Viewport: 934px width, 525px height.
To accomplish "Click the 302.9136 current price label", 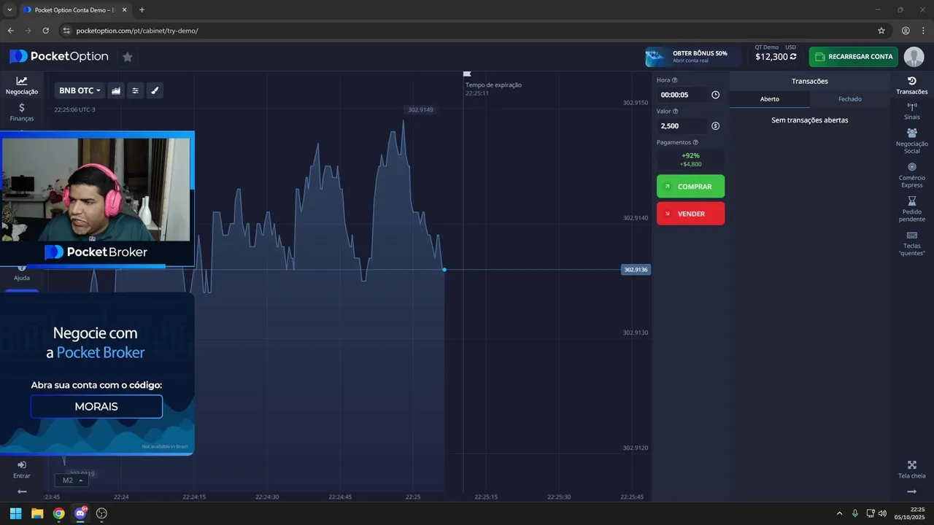I will (x=636, y=270).
